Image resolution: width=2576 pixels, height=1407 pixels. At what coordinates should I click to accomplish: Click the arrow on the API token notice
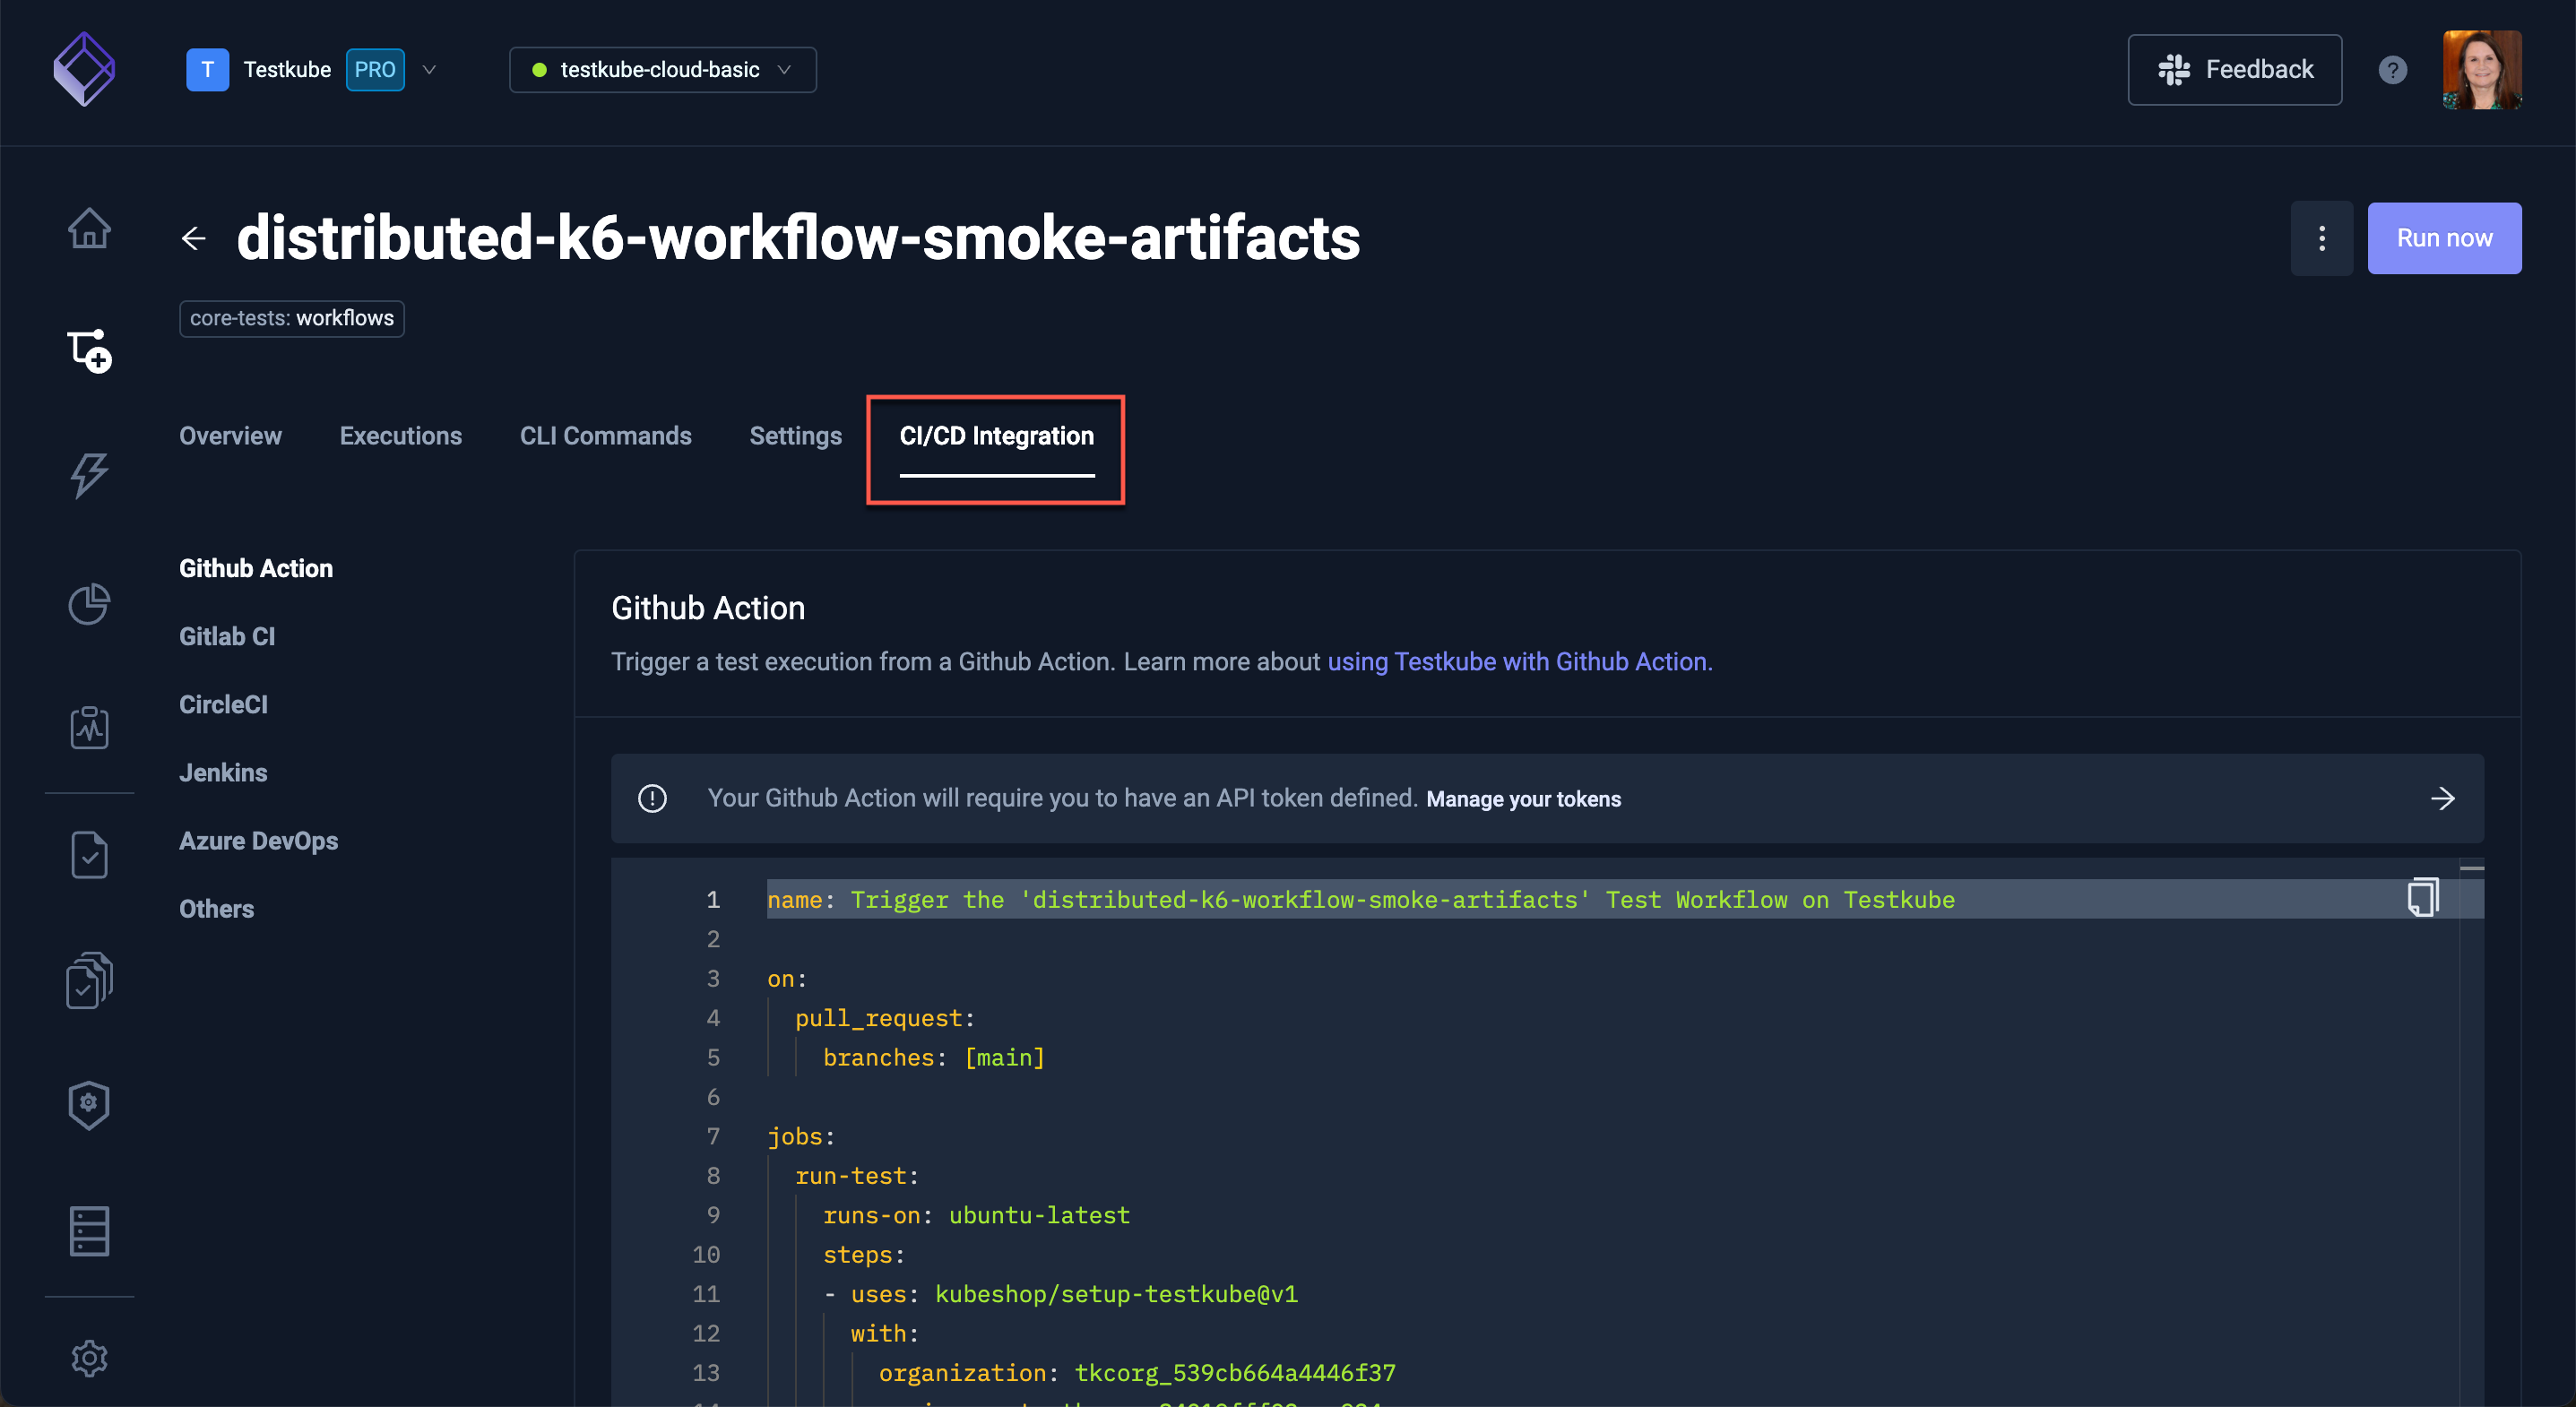pyautogui.click(x=2443, y=798)
